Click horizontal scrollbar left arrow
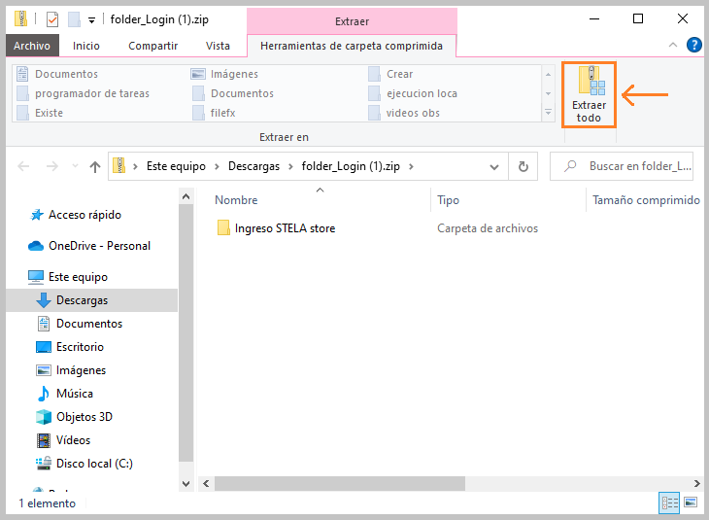 pyautogui.click(x=206, y=483)
